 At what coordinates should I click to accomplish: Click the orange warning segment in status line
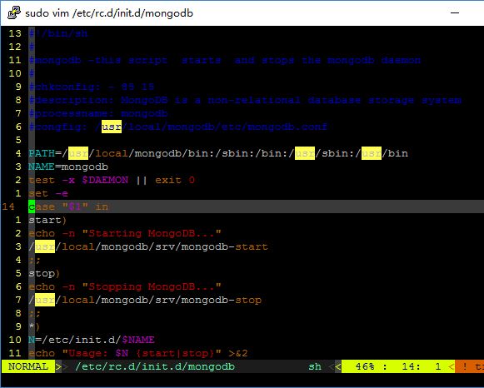(470, 366)
